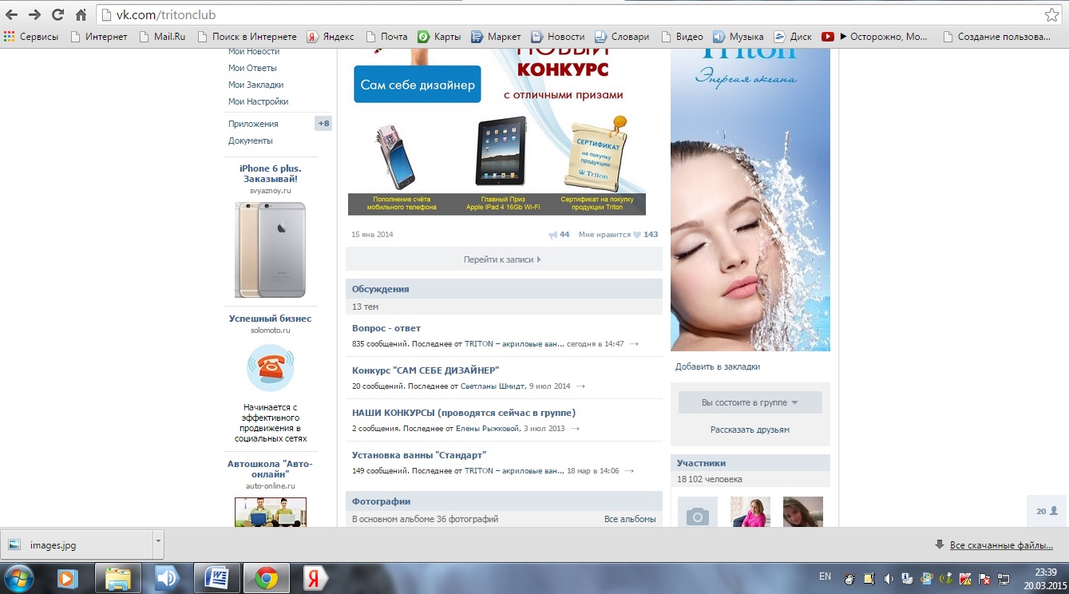Open the Музыка bookmark

click(738, 37)
